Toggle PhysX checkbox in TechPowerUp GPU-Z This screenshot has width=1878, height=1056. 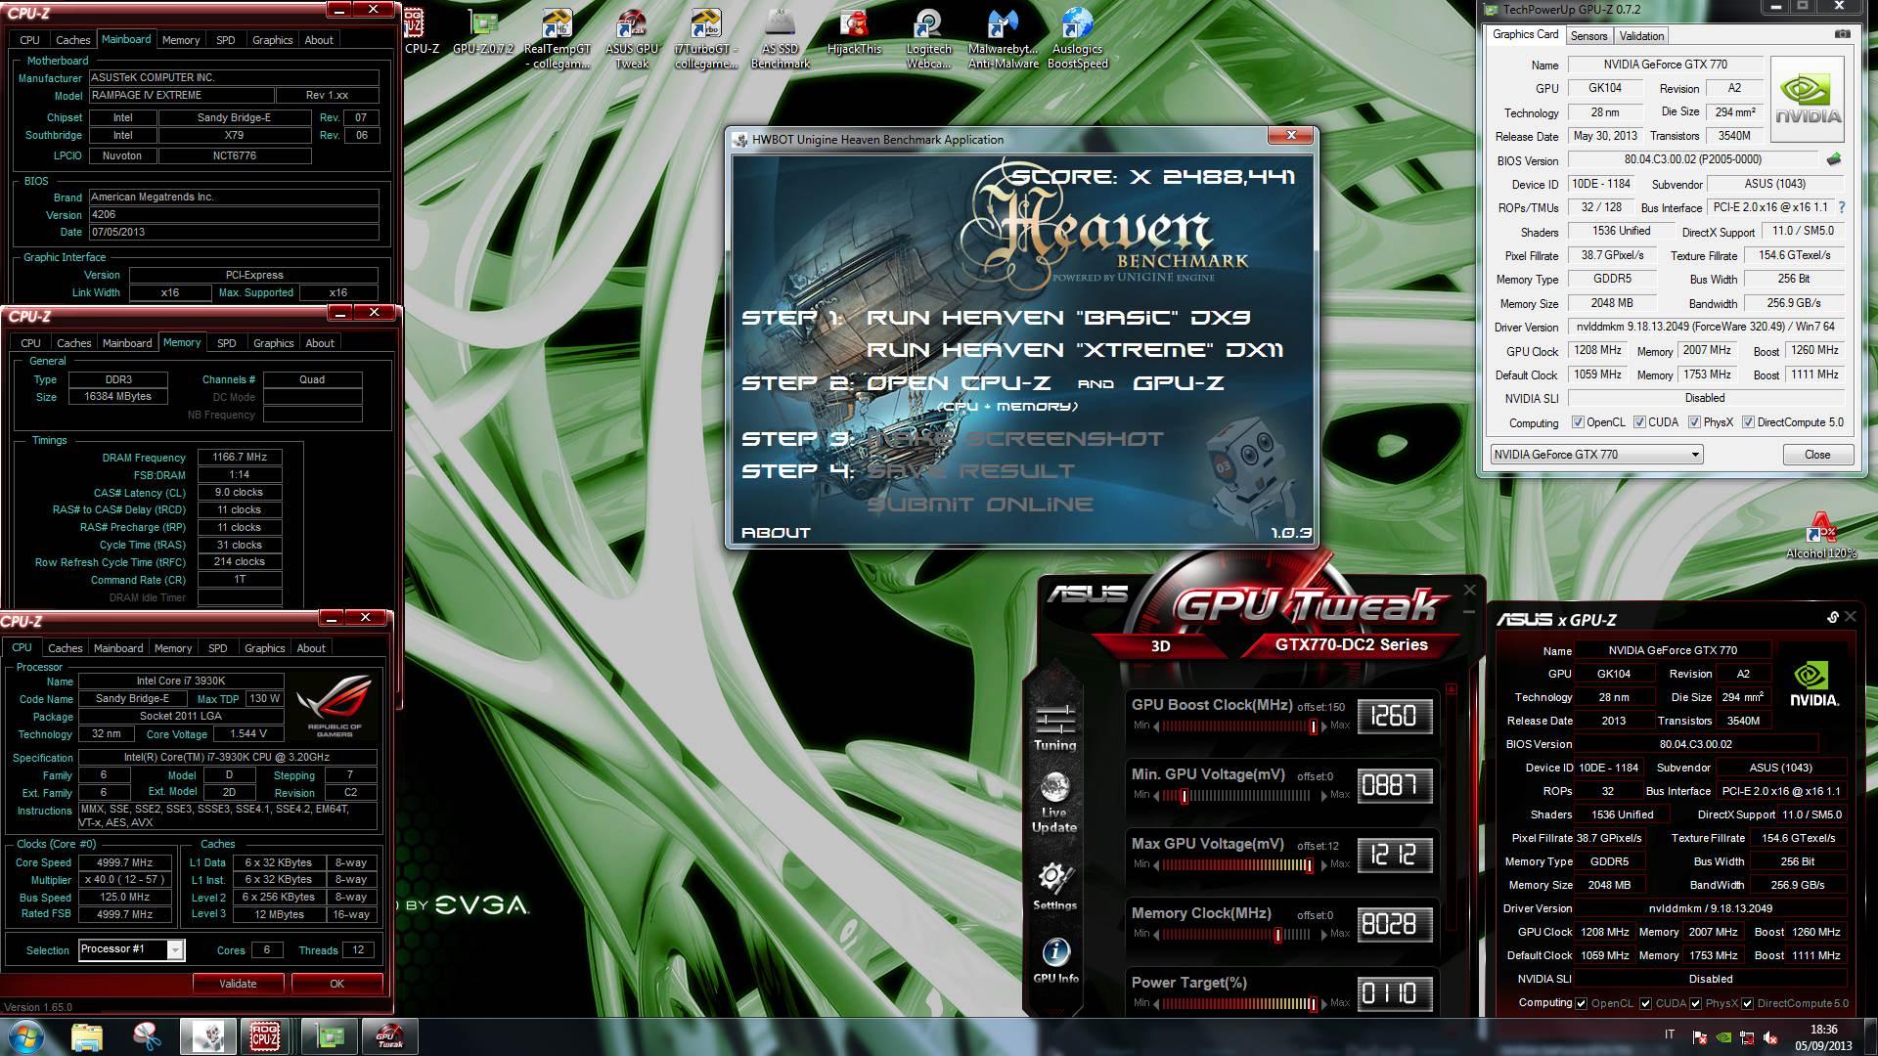[1694, 422]
